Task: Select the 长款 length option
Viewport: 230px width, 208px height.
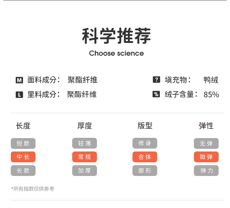Action: pos(23,171)
